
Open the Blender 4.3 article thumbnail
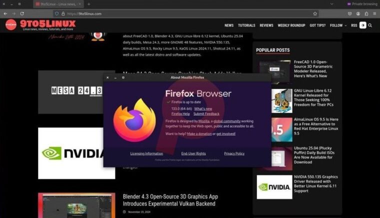pyautogui.click(x=76, y=205)
